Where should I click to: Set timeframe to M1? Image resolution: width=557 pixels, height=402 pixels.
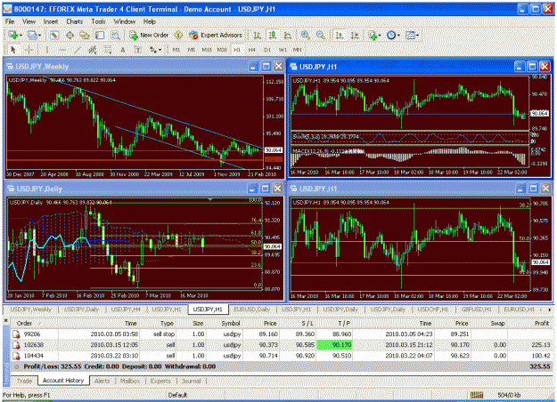[x=176, y=50]
